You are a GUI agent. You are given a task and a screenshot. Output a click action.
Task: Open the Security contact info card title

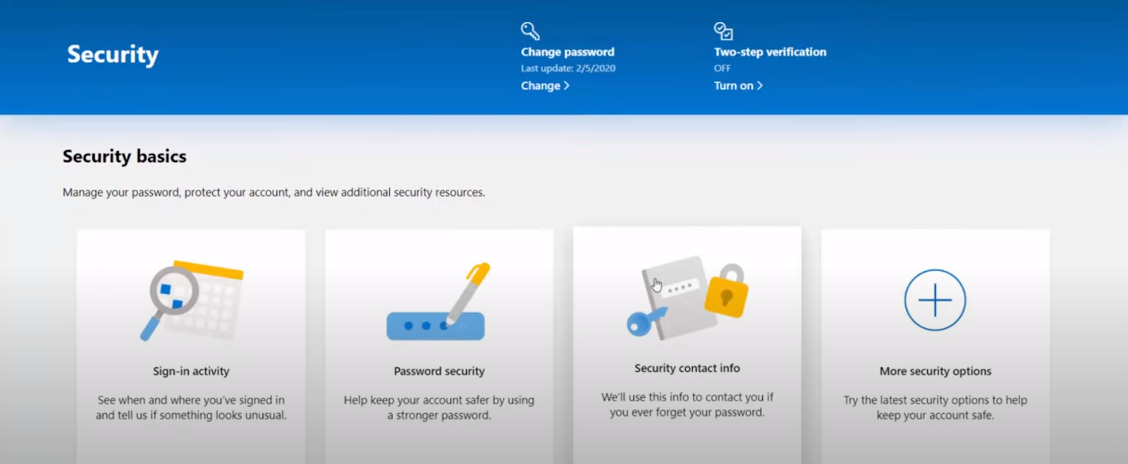(687, 368)
